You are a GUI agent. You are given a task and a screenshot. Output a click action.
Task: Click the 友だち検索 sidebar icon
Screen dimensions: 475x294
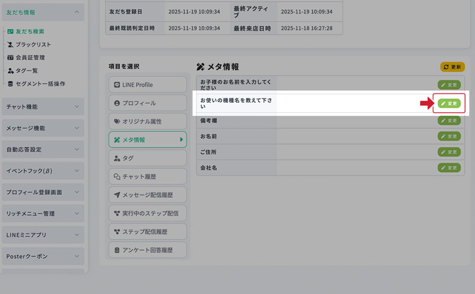click(x=10, y=31)
